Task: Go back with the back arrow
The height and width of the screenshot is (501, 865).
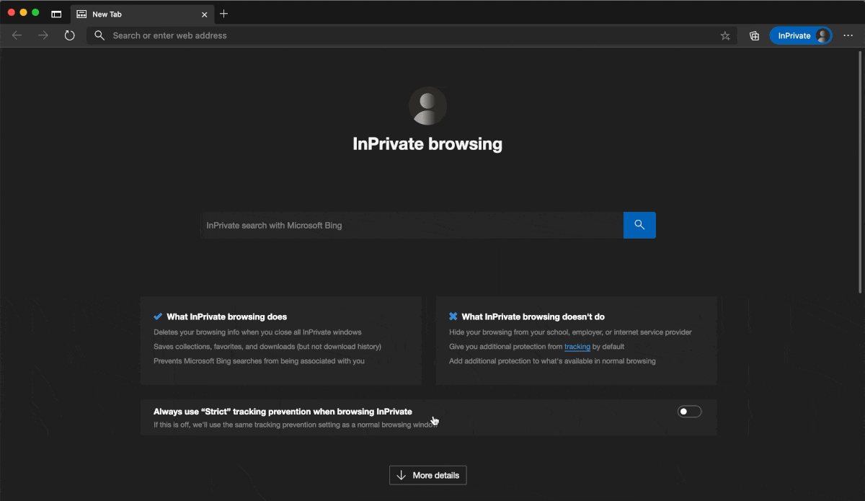Action: click(x=17, y=35)
